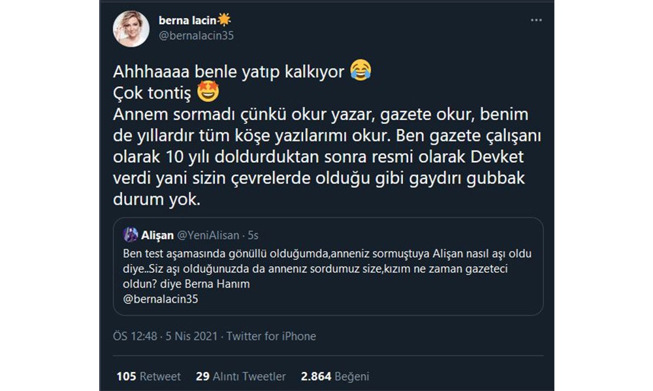653x391 pixels.
Task: Click @bernalacin35 mention inside the quoted tweet
Action: (x=159, y=299)
